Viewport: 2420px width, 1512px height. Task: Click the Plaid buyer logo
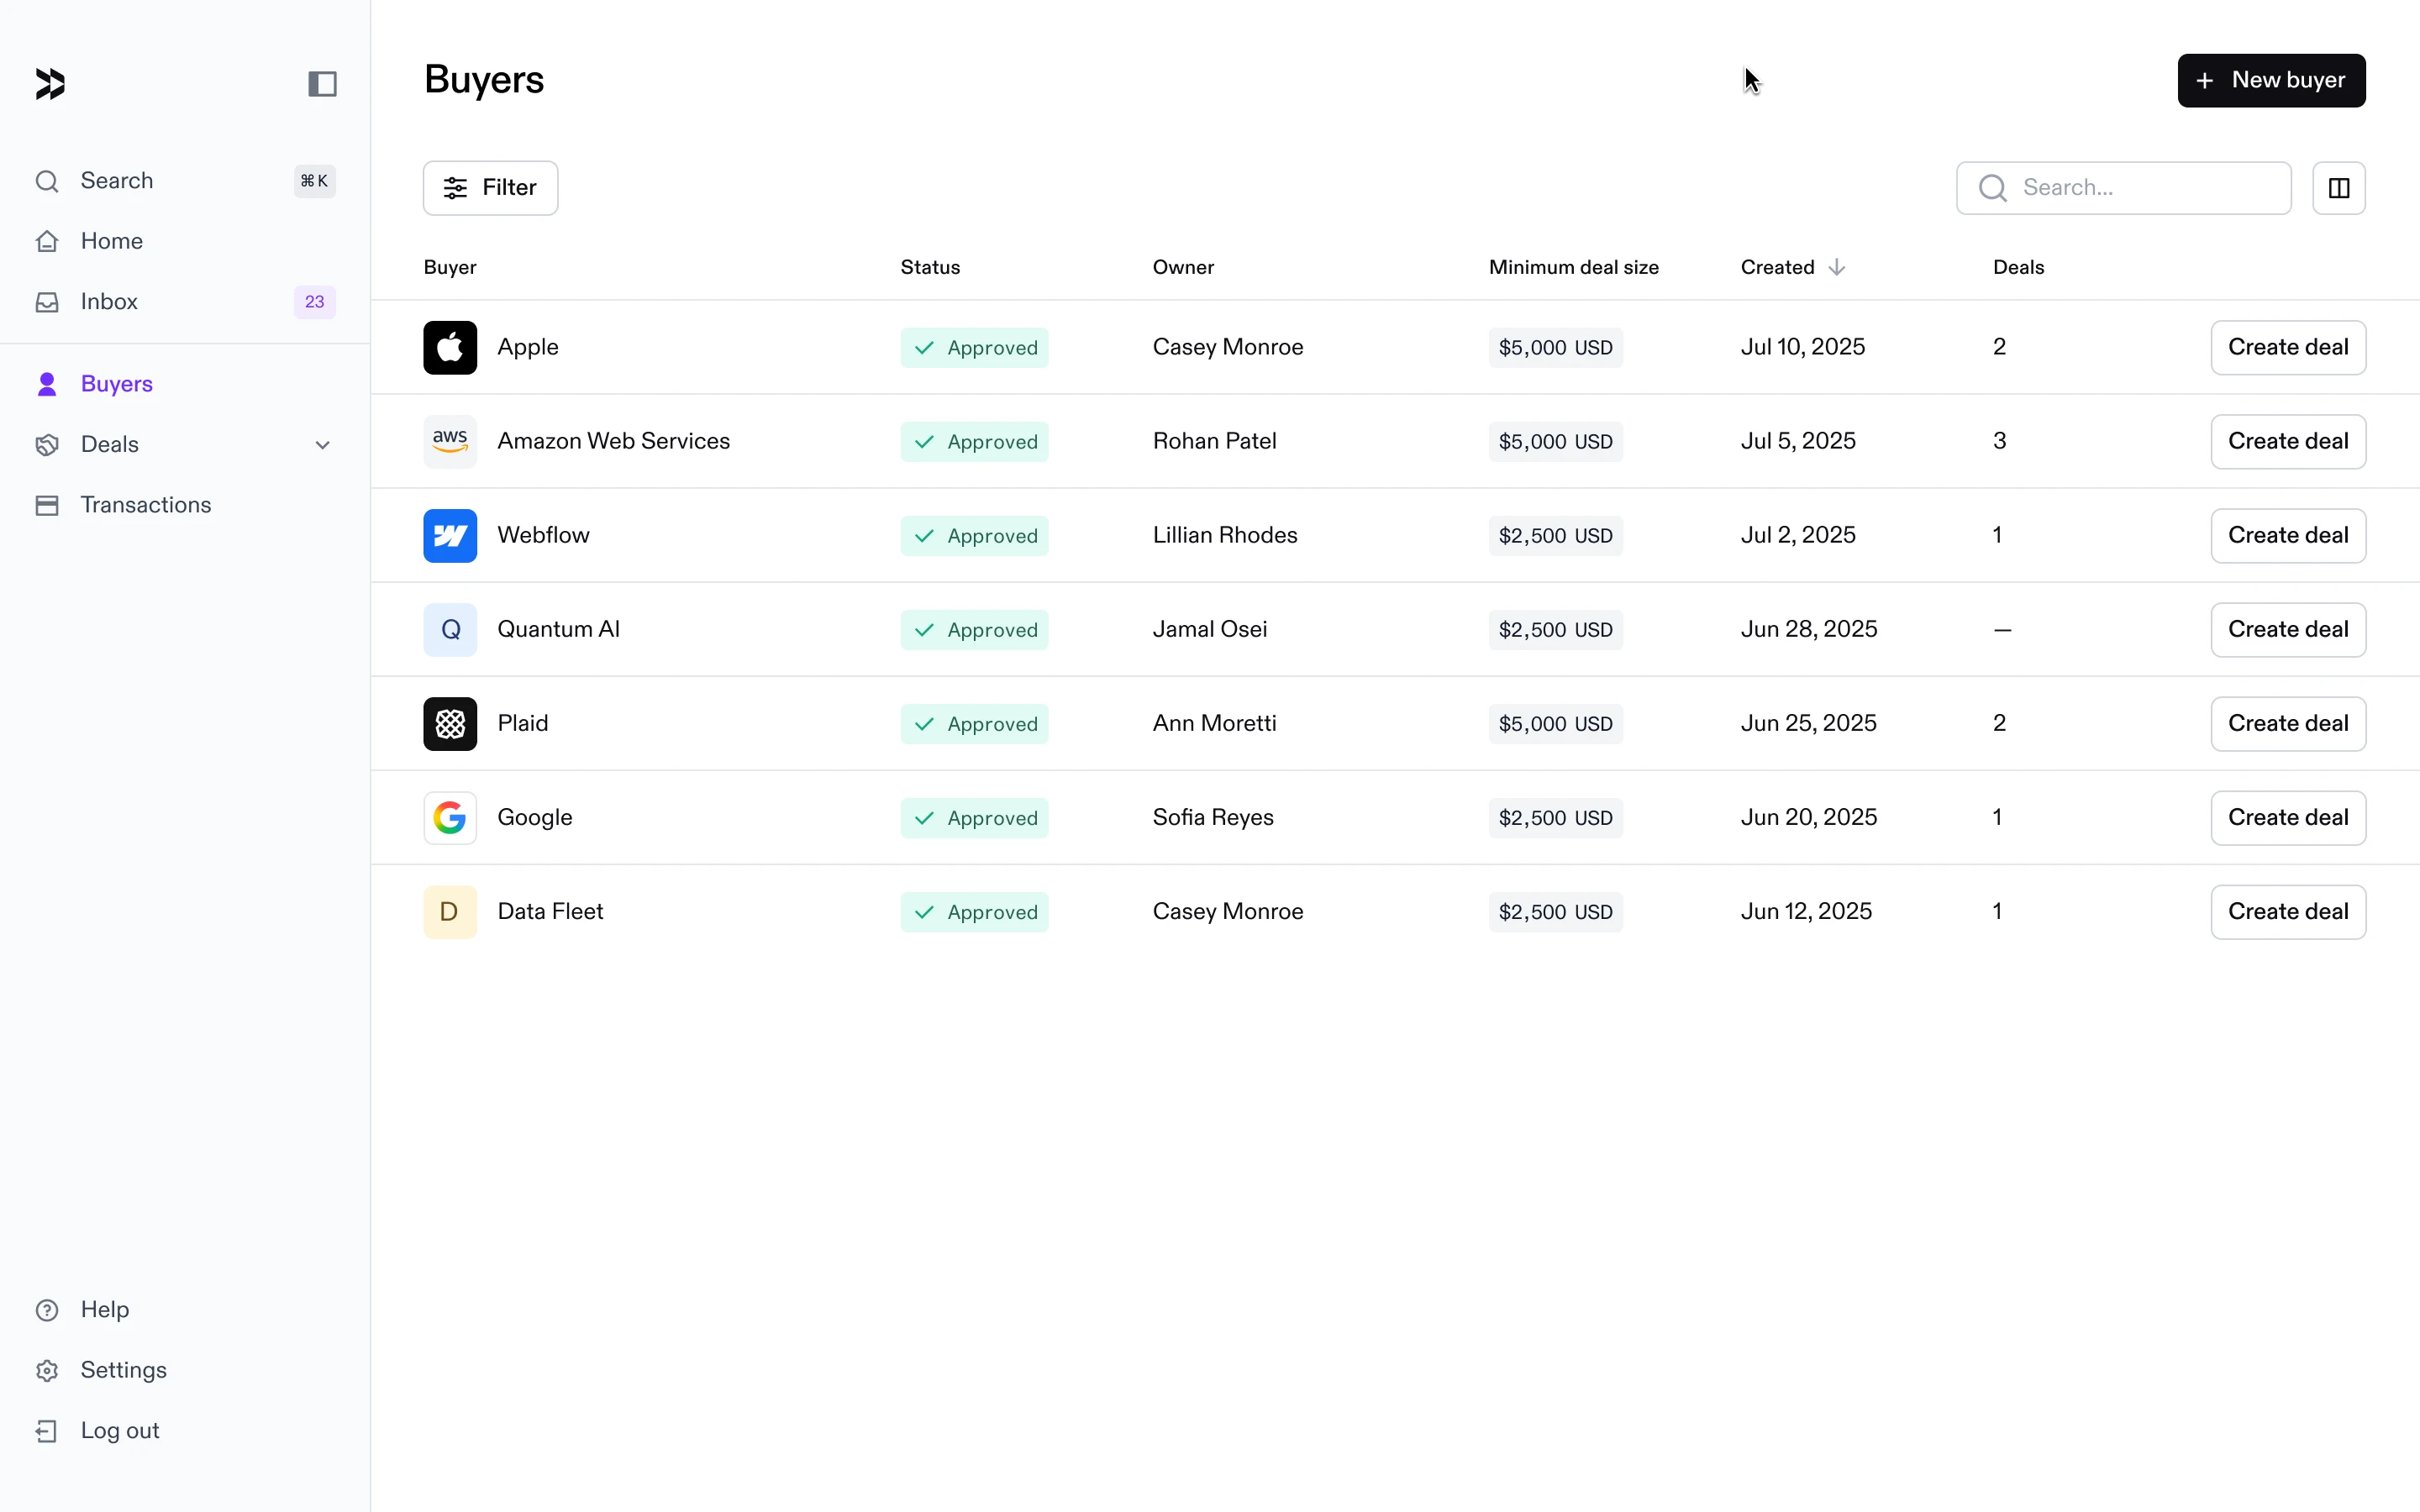pos(450,723)
